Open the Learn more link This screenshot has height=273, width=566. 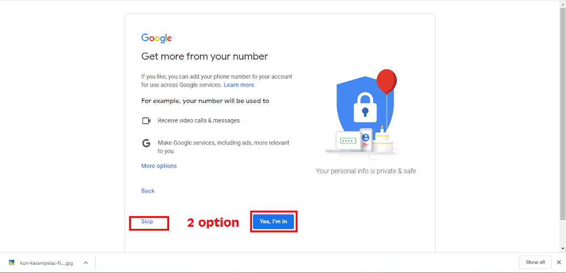[239, 85]
